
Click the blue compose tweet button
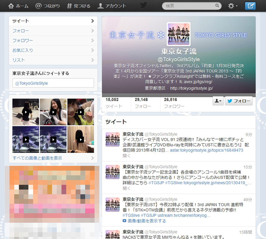(x=250, y=6)
